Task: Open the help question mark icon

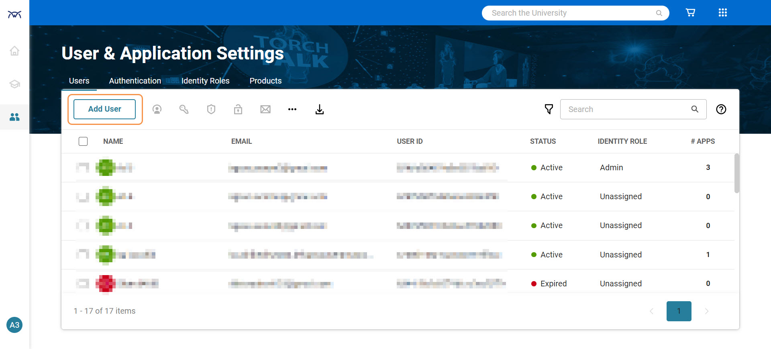Action: tap(721, 109)
